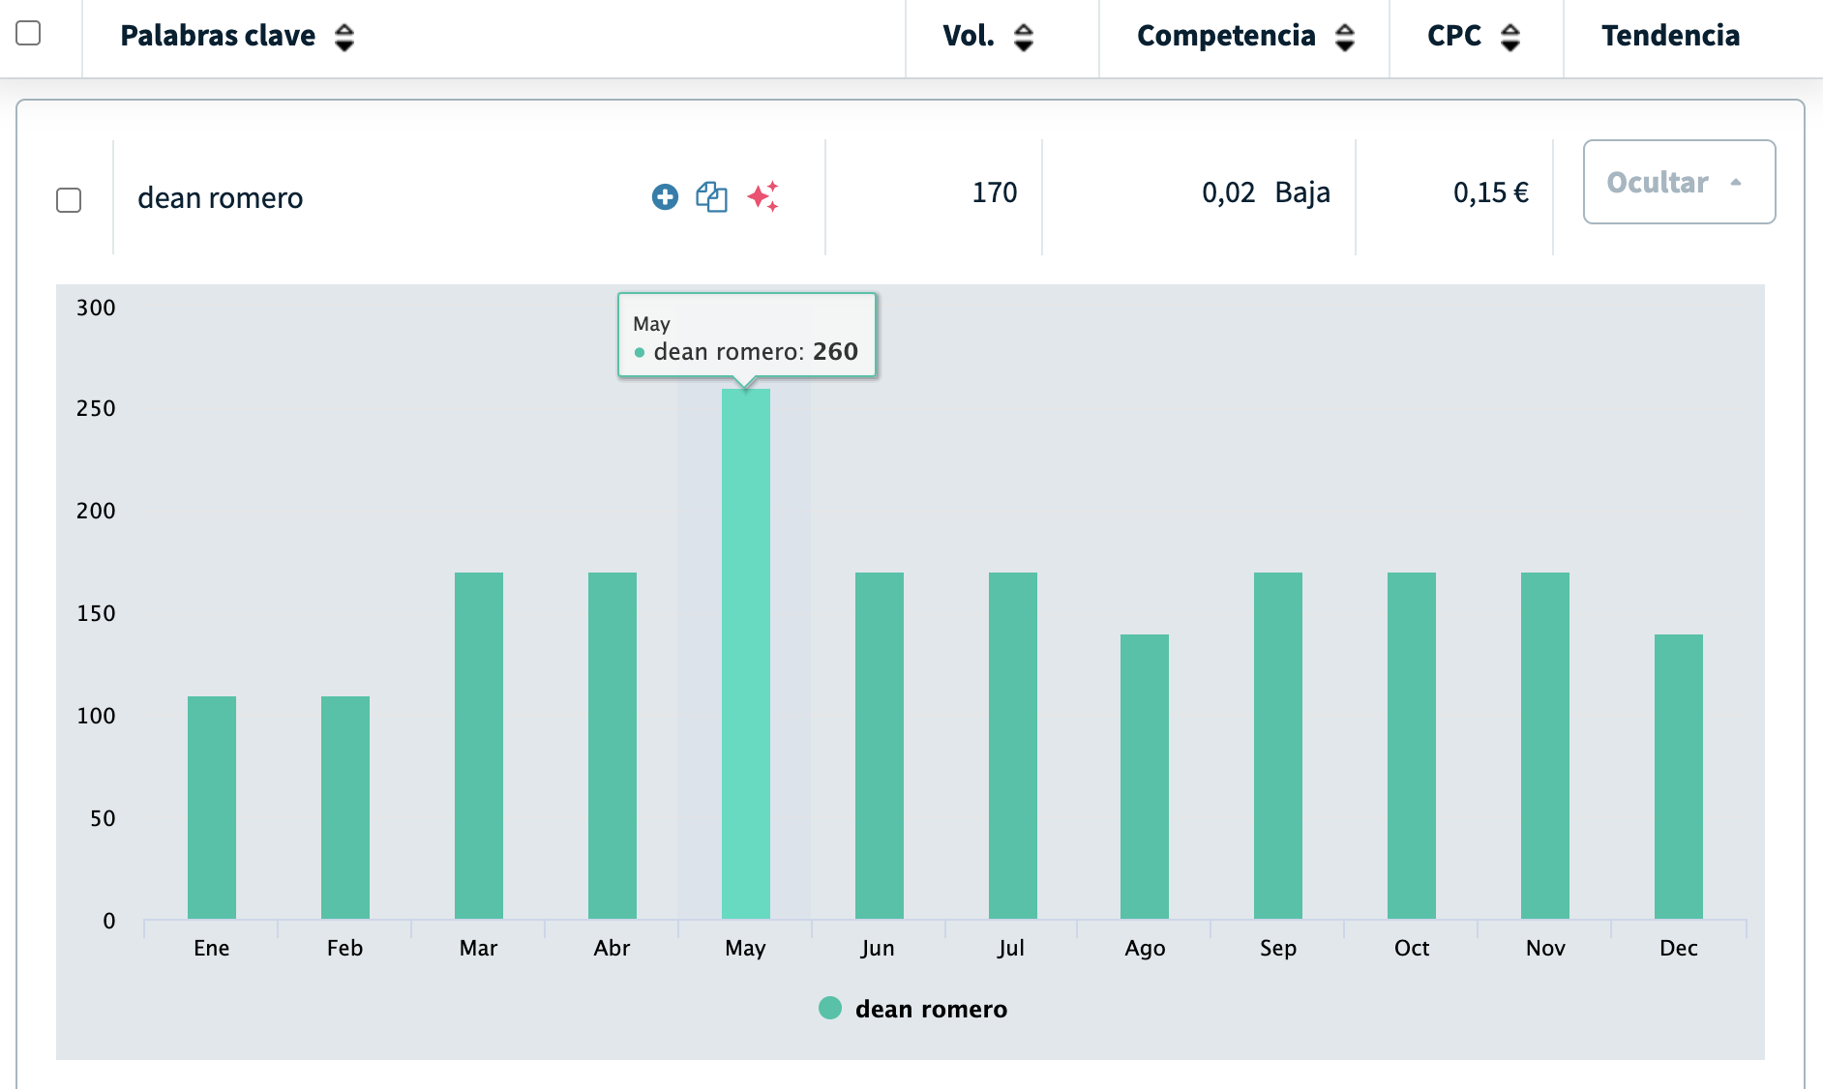Sort by CPC column arrows
Screen dimensions: 1823x1089
[x=1509, y=37]
